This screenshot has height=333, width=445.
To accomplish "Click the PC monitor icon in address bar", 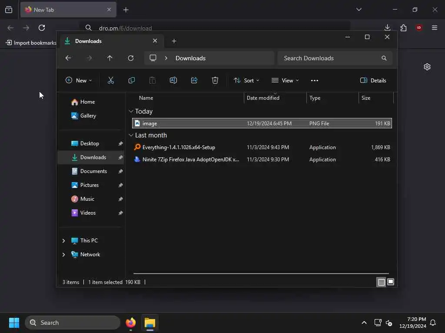I will (x=153, y=58).
